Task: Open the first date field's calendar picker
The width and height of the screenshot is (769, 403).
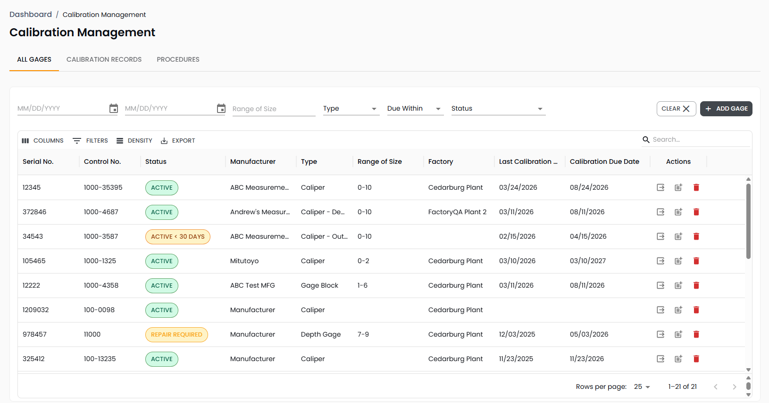Action: (113, 109)
